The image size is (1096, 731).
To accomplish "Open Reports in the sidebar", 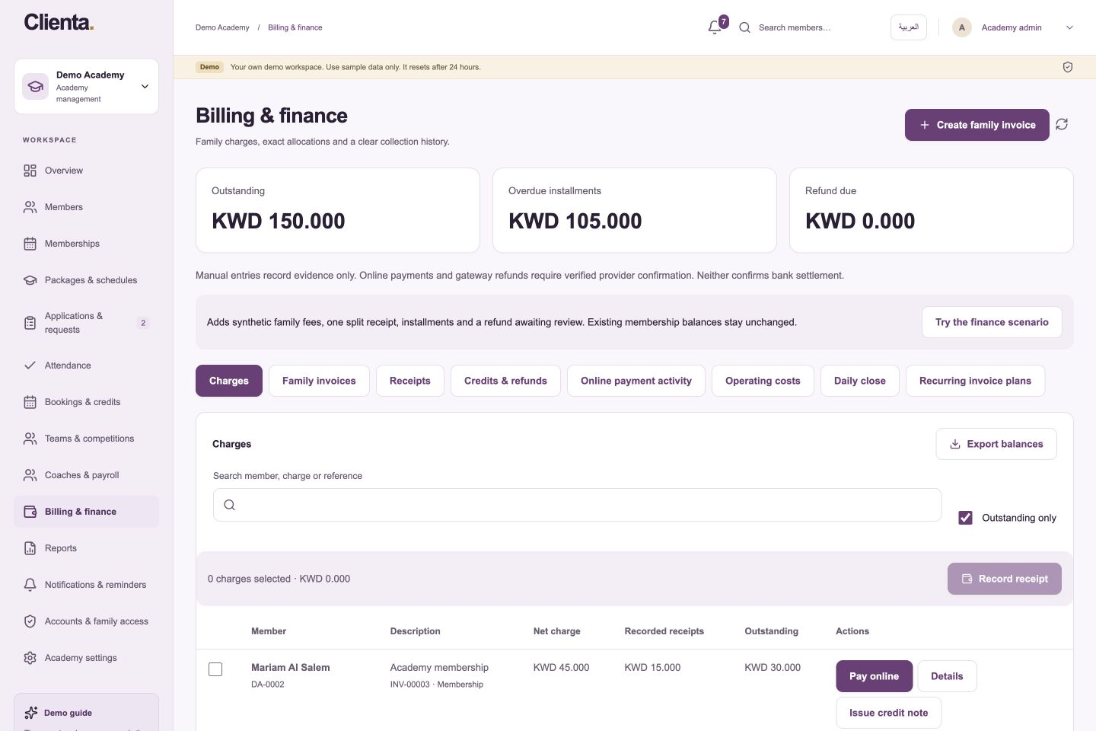I will (x=86, y=548).
